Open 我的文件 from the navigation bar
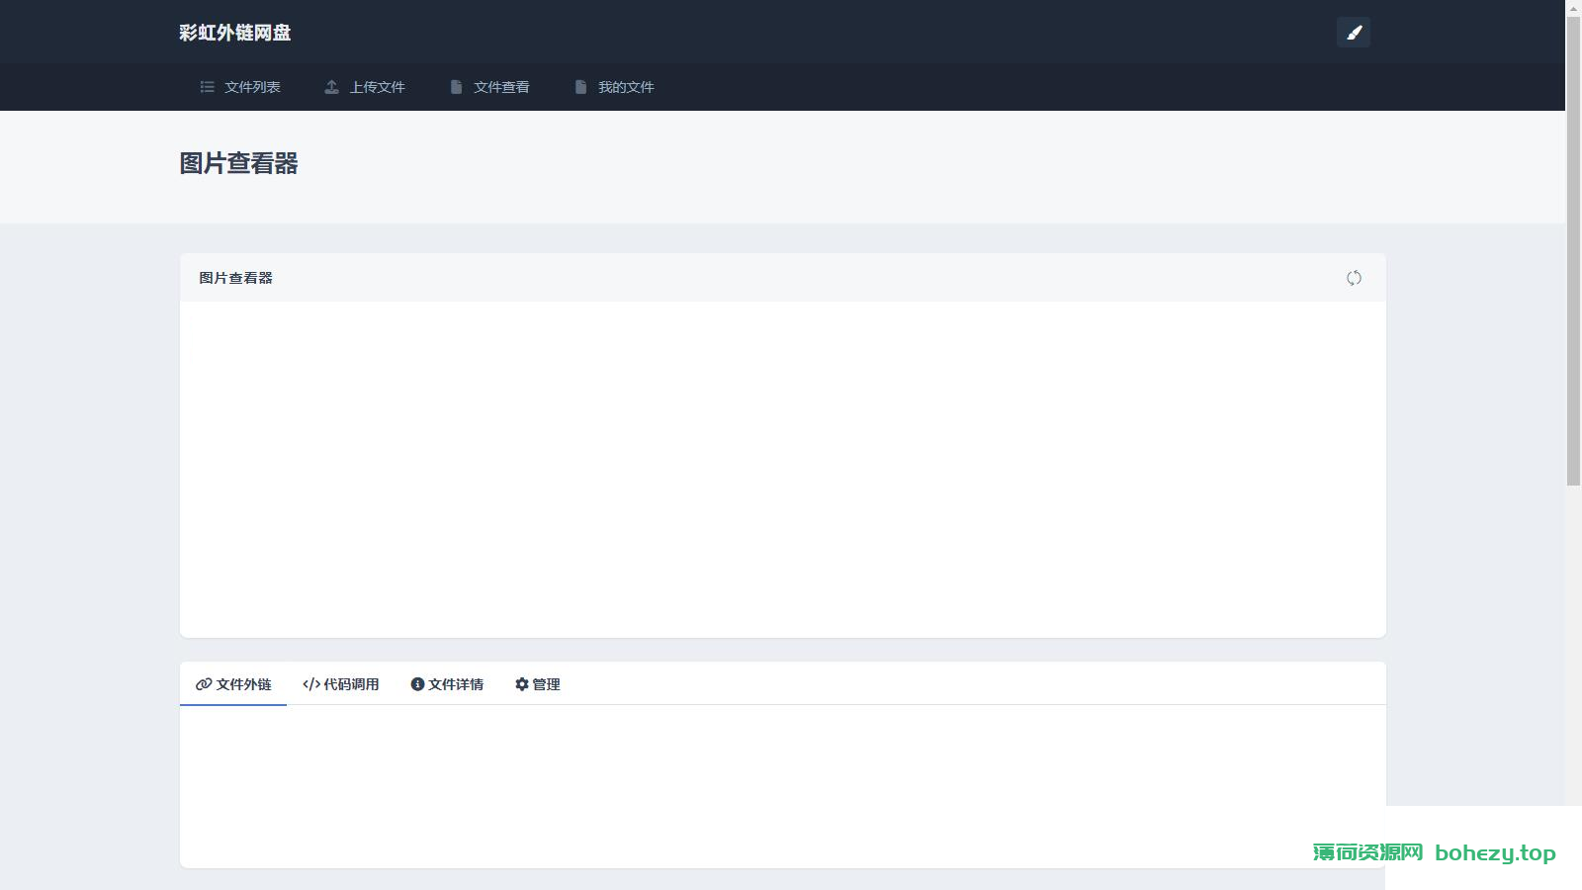1582x890 pixels. tap(614, 87)
